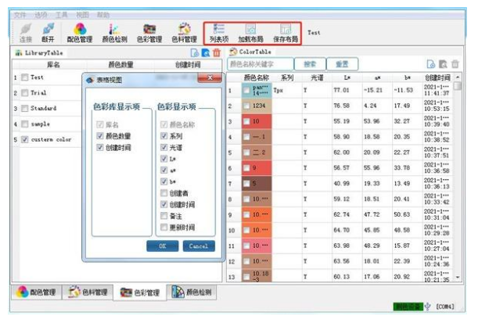Toggle 创建时间 checkbox in 色彩显示项
Image resolution: width=478 pixels, height=316 pixels.
164,204
